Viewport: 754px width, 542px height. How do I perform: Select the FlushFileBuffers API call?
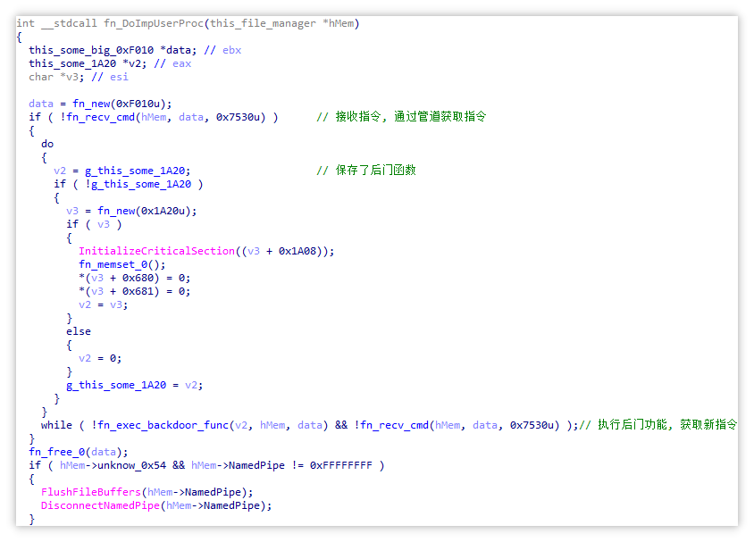click(x=91, y=492)
